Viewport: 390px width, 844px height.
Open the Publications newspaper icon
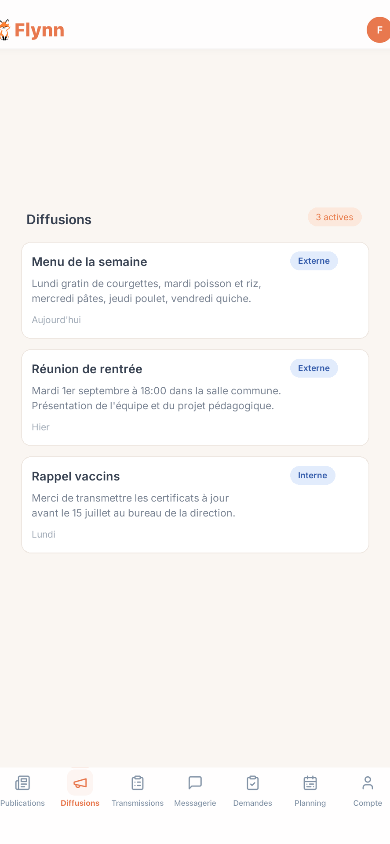click(22, 783)
